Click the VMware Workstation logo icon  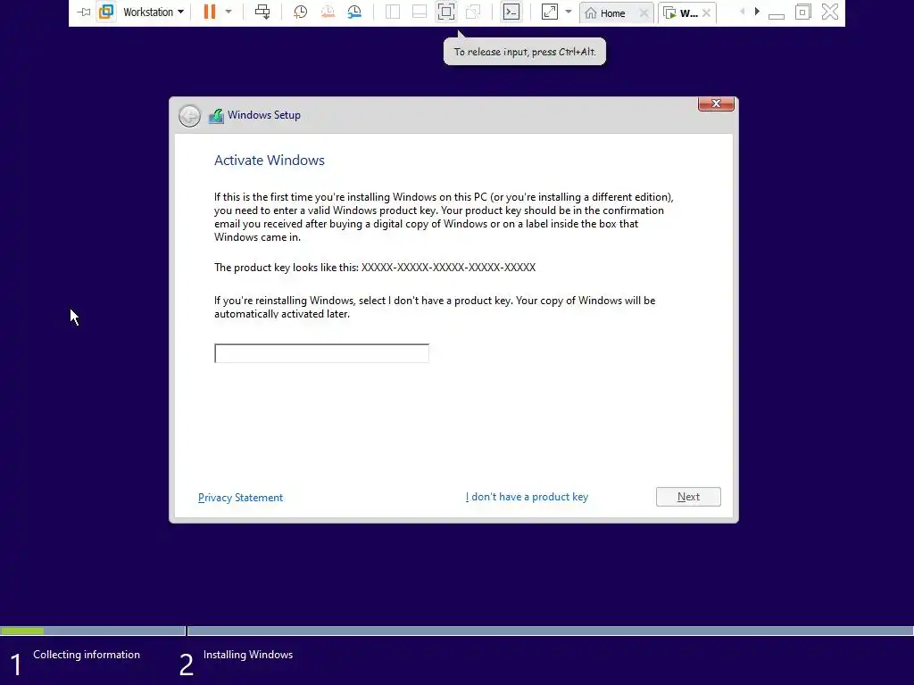[106, 12]
